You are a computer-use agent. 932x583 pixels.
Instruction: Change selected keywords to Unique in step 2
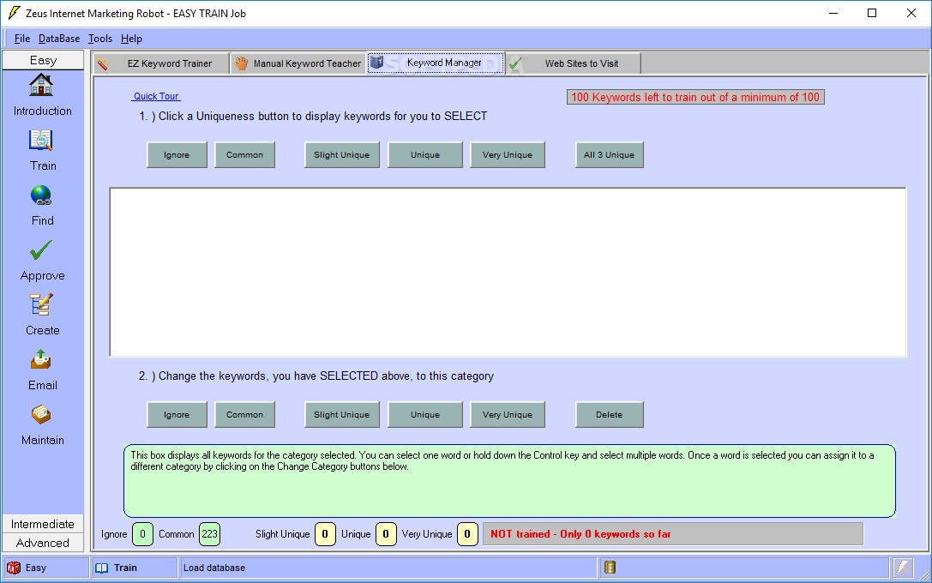pos(425,414)
